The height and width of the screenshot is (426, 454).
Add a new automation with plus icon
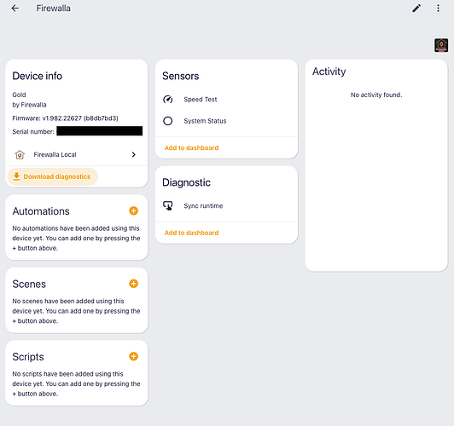click(x=133, y=210)
